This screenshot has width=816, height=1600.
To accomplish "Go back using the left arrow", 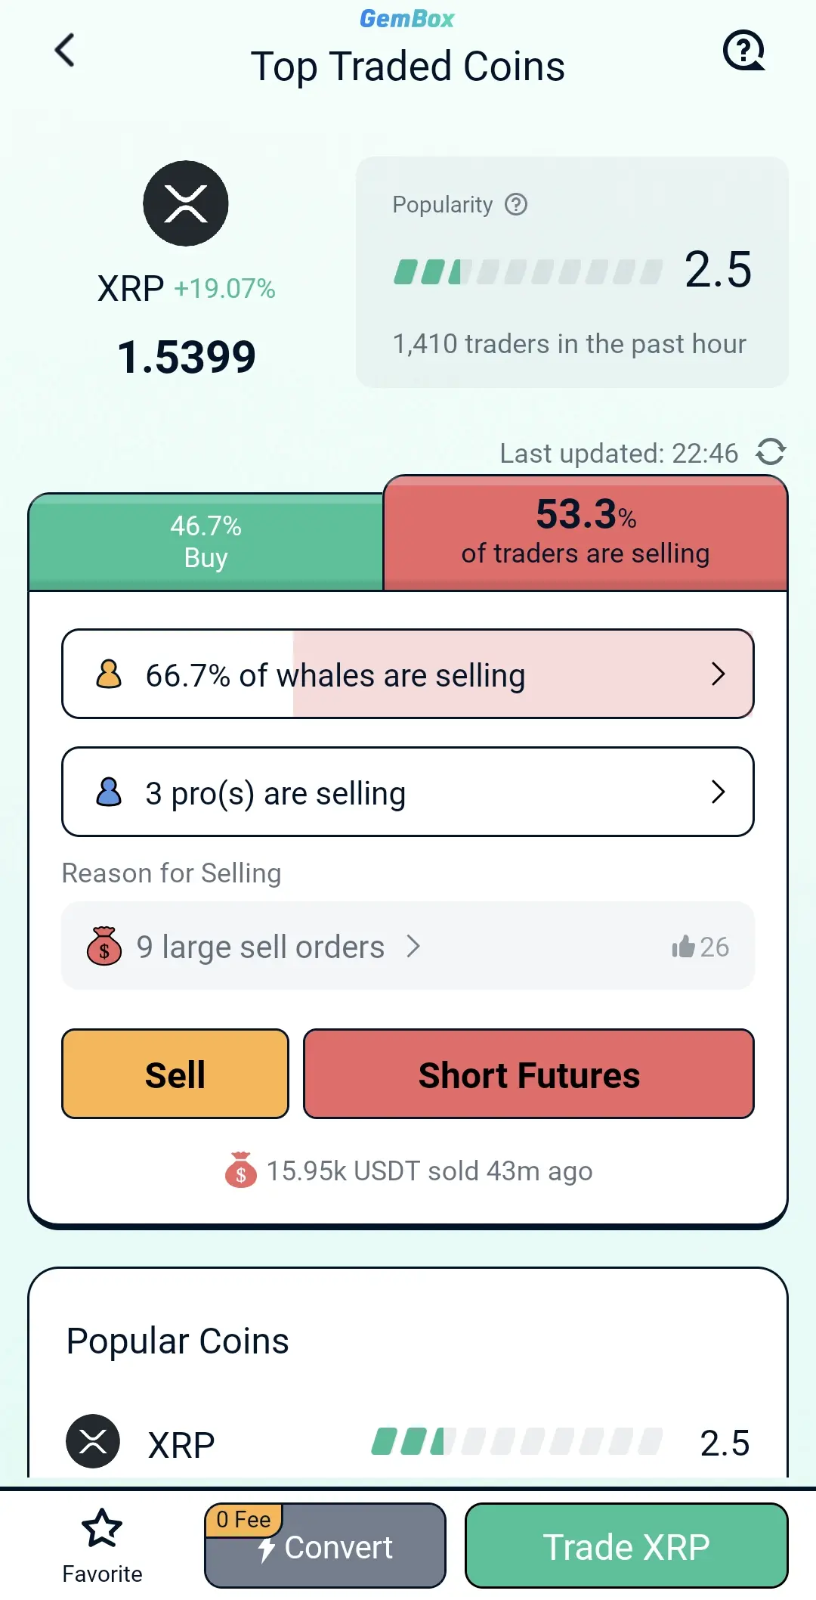I will (x=65, y=51).
